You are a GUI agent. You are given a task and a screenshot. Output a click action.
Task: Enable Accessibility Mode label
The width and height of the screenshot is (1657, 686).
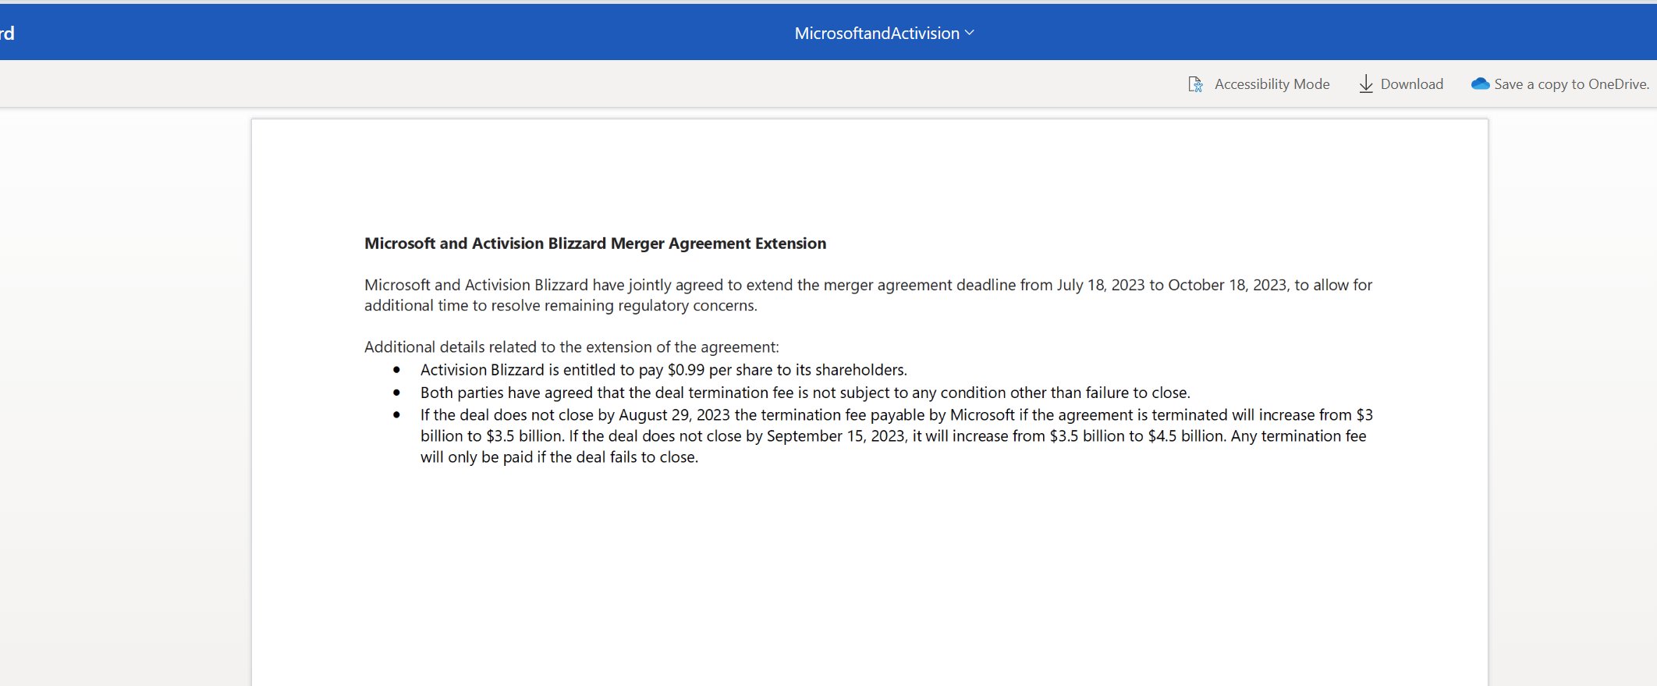tap(1272, 84)
